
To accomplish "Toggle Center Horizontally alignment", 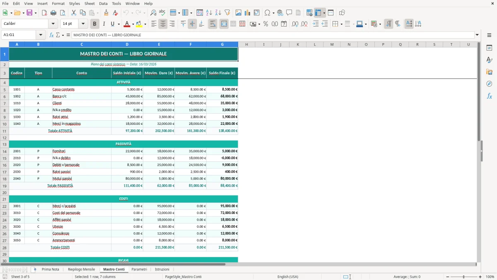I will click(163, 24).
